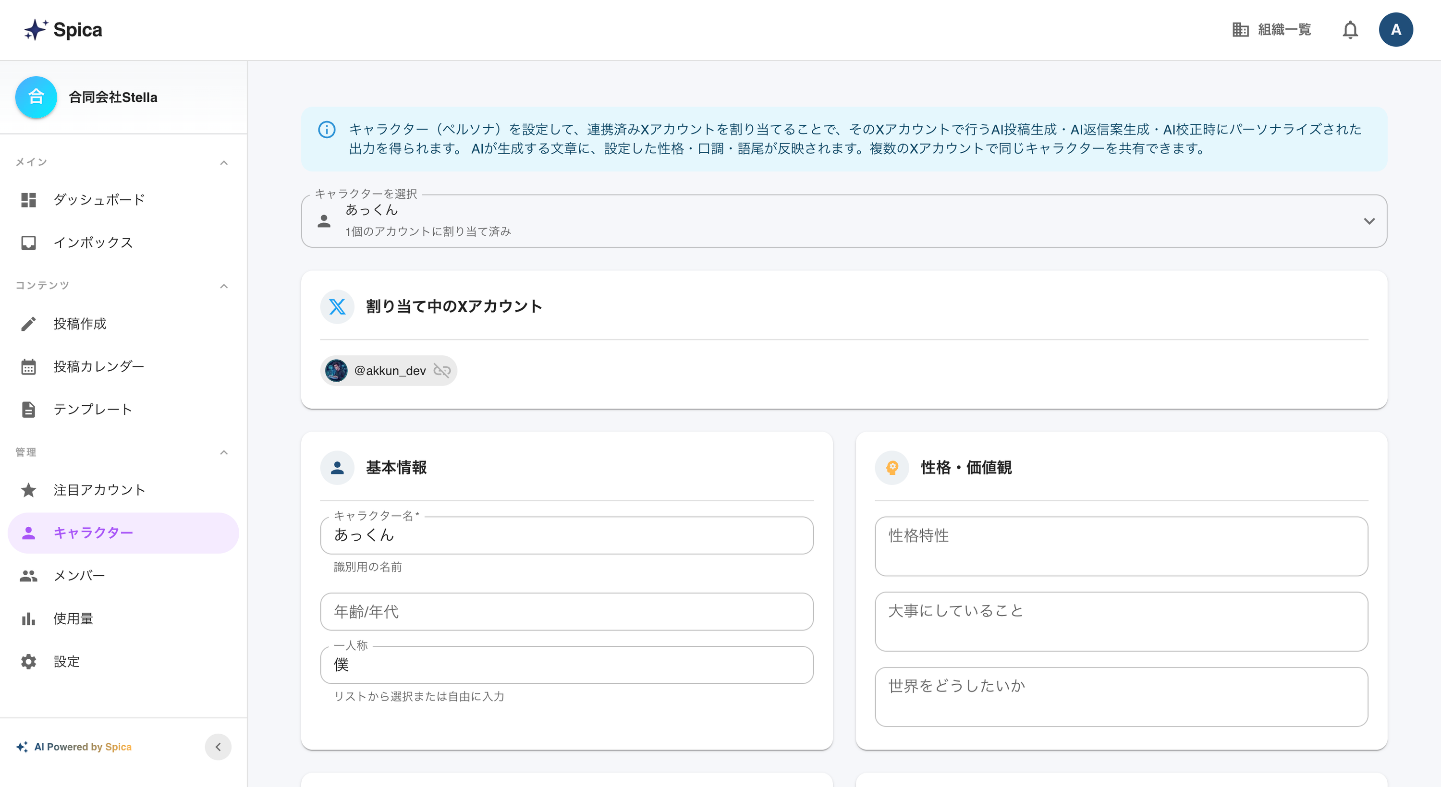The width and height of the screenshot is (1441, 787).
Task: Click the Spica brand name text
Action: tap(78, 30)
